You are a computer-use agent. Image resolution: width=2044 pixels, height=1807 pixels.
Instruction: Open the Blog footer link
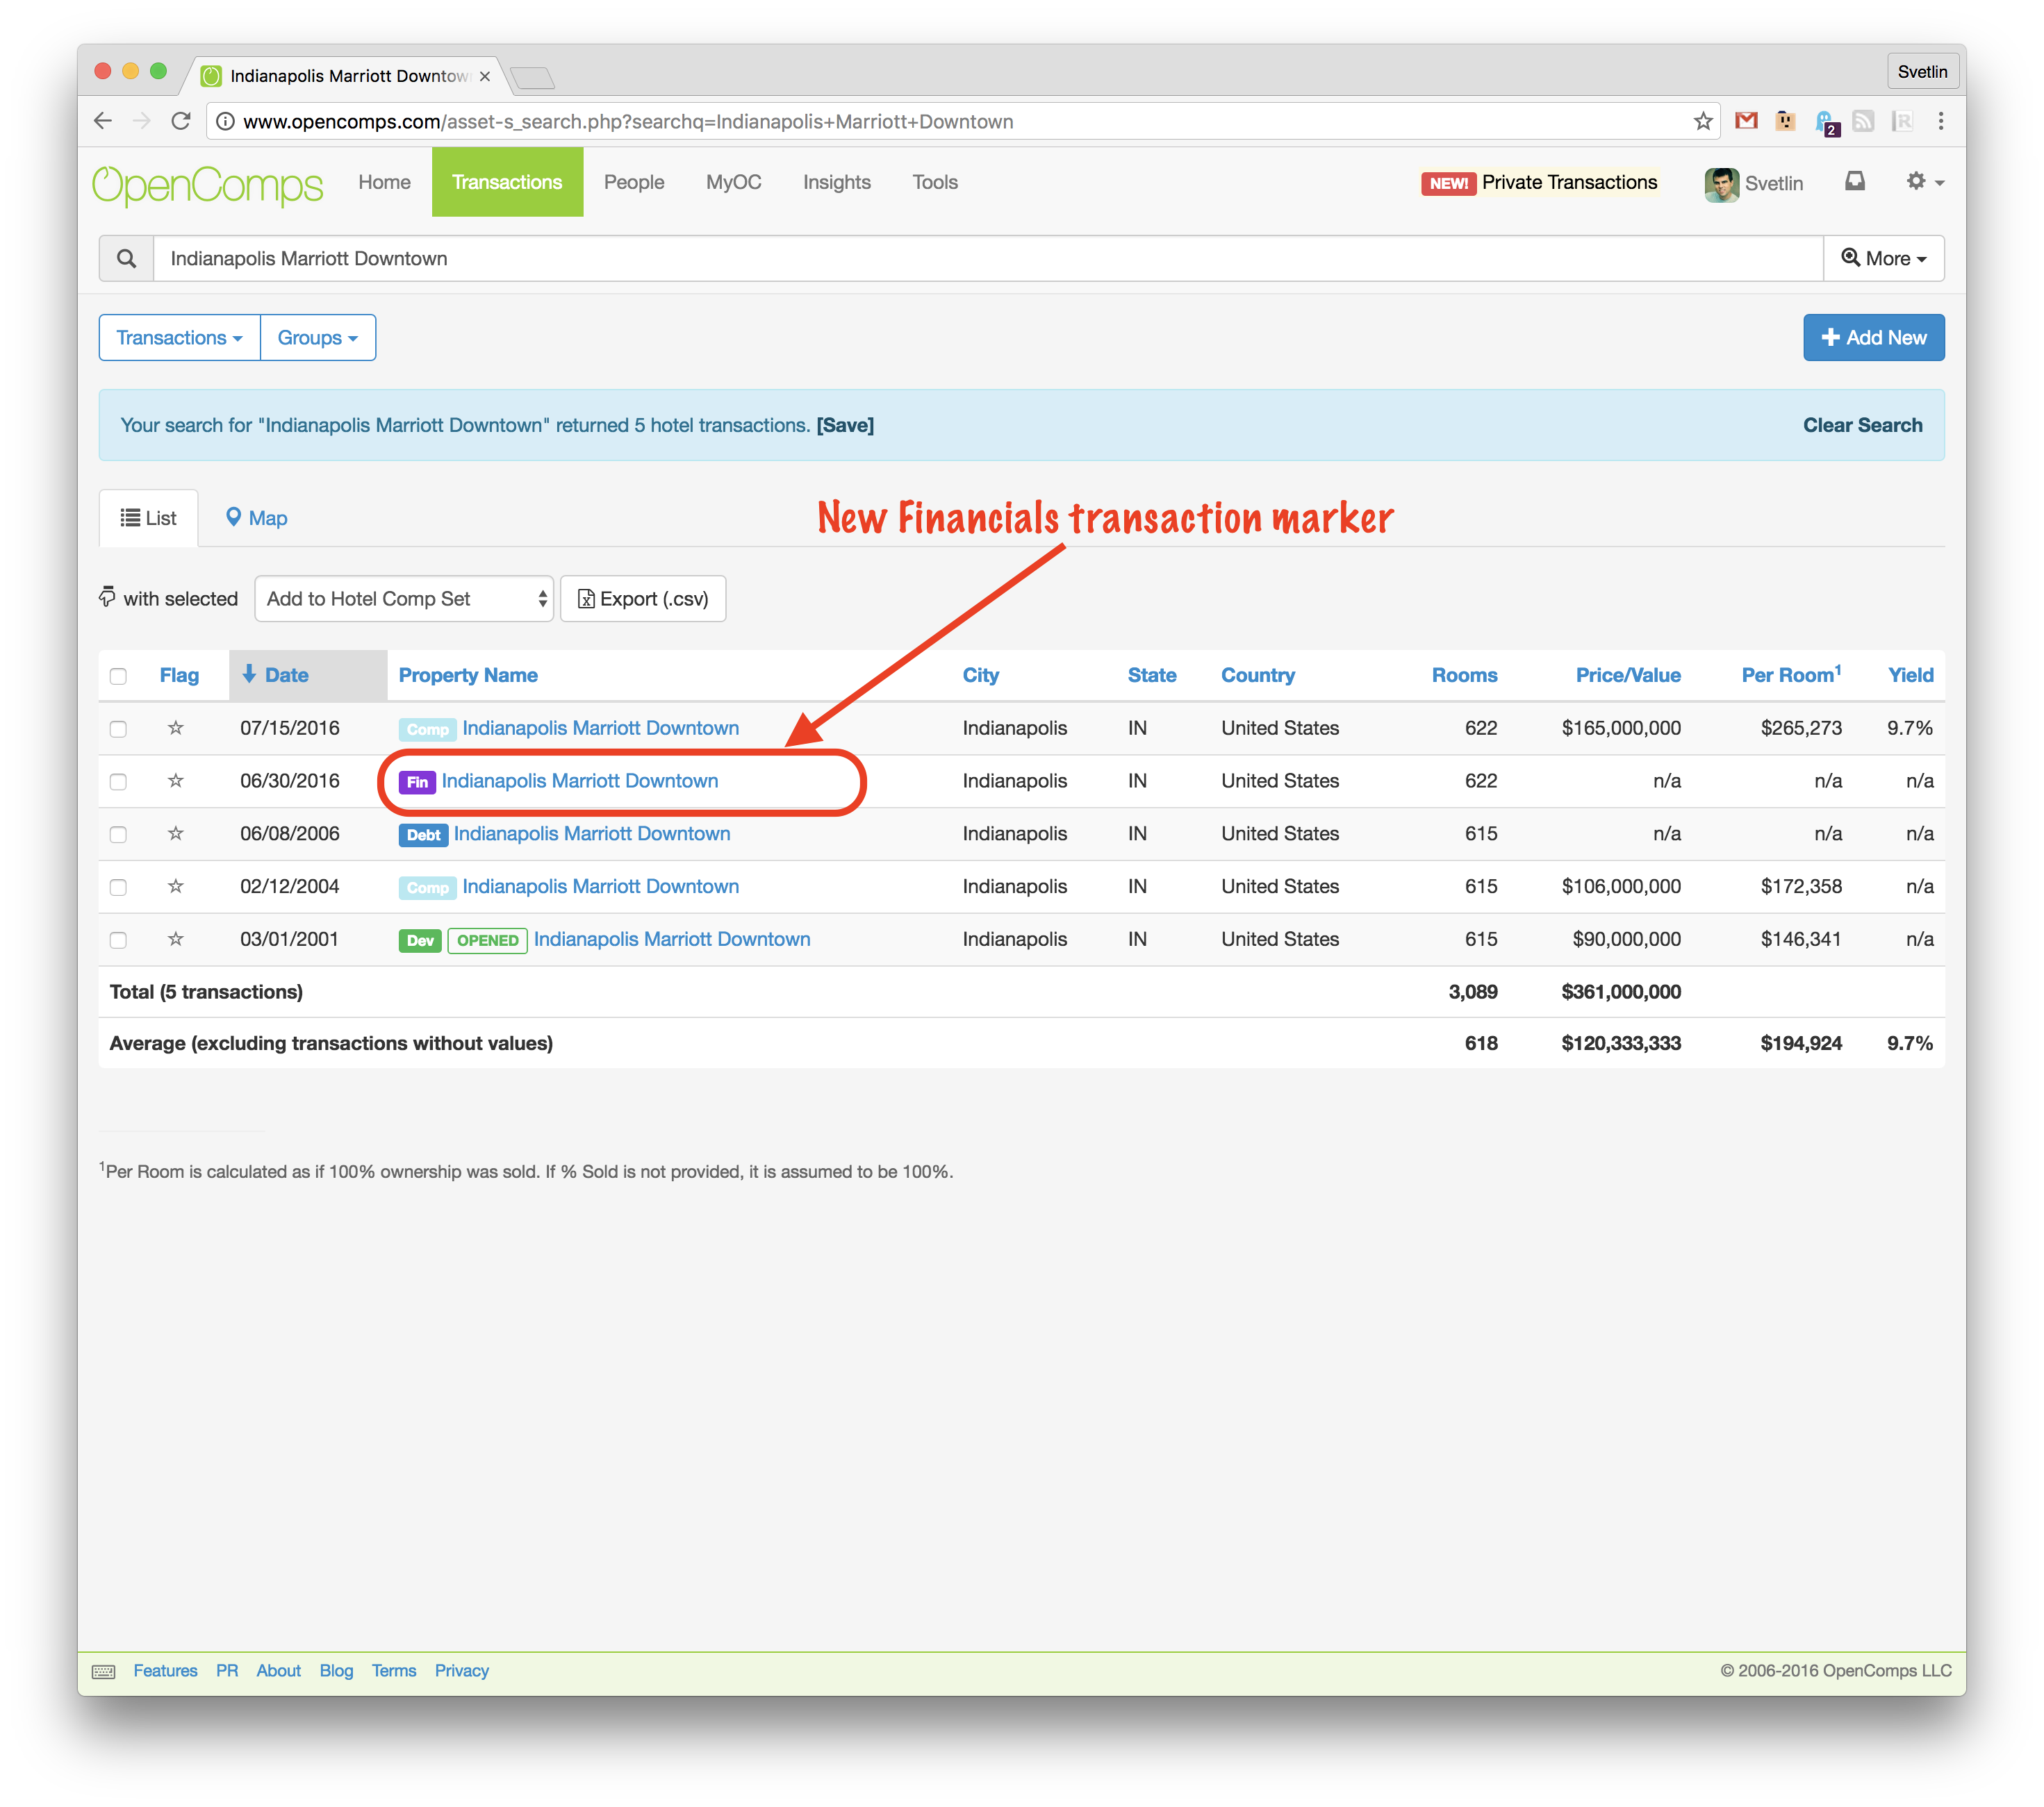[336, 1671]
